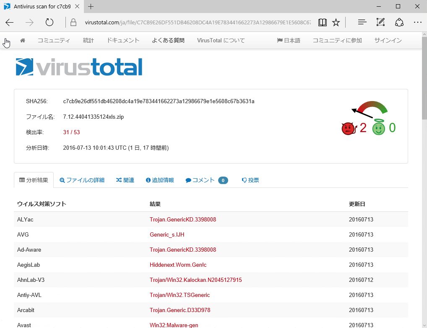Click Ad-Aware row name
This screenshot has width=427, height=328.
29,250
